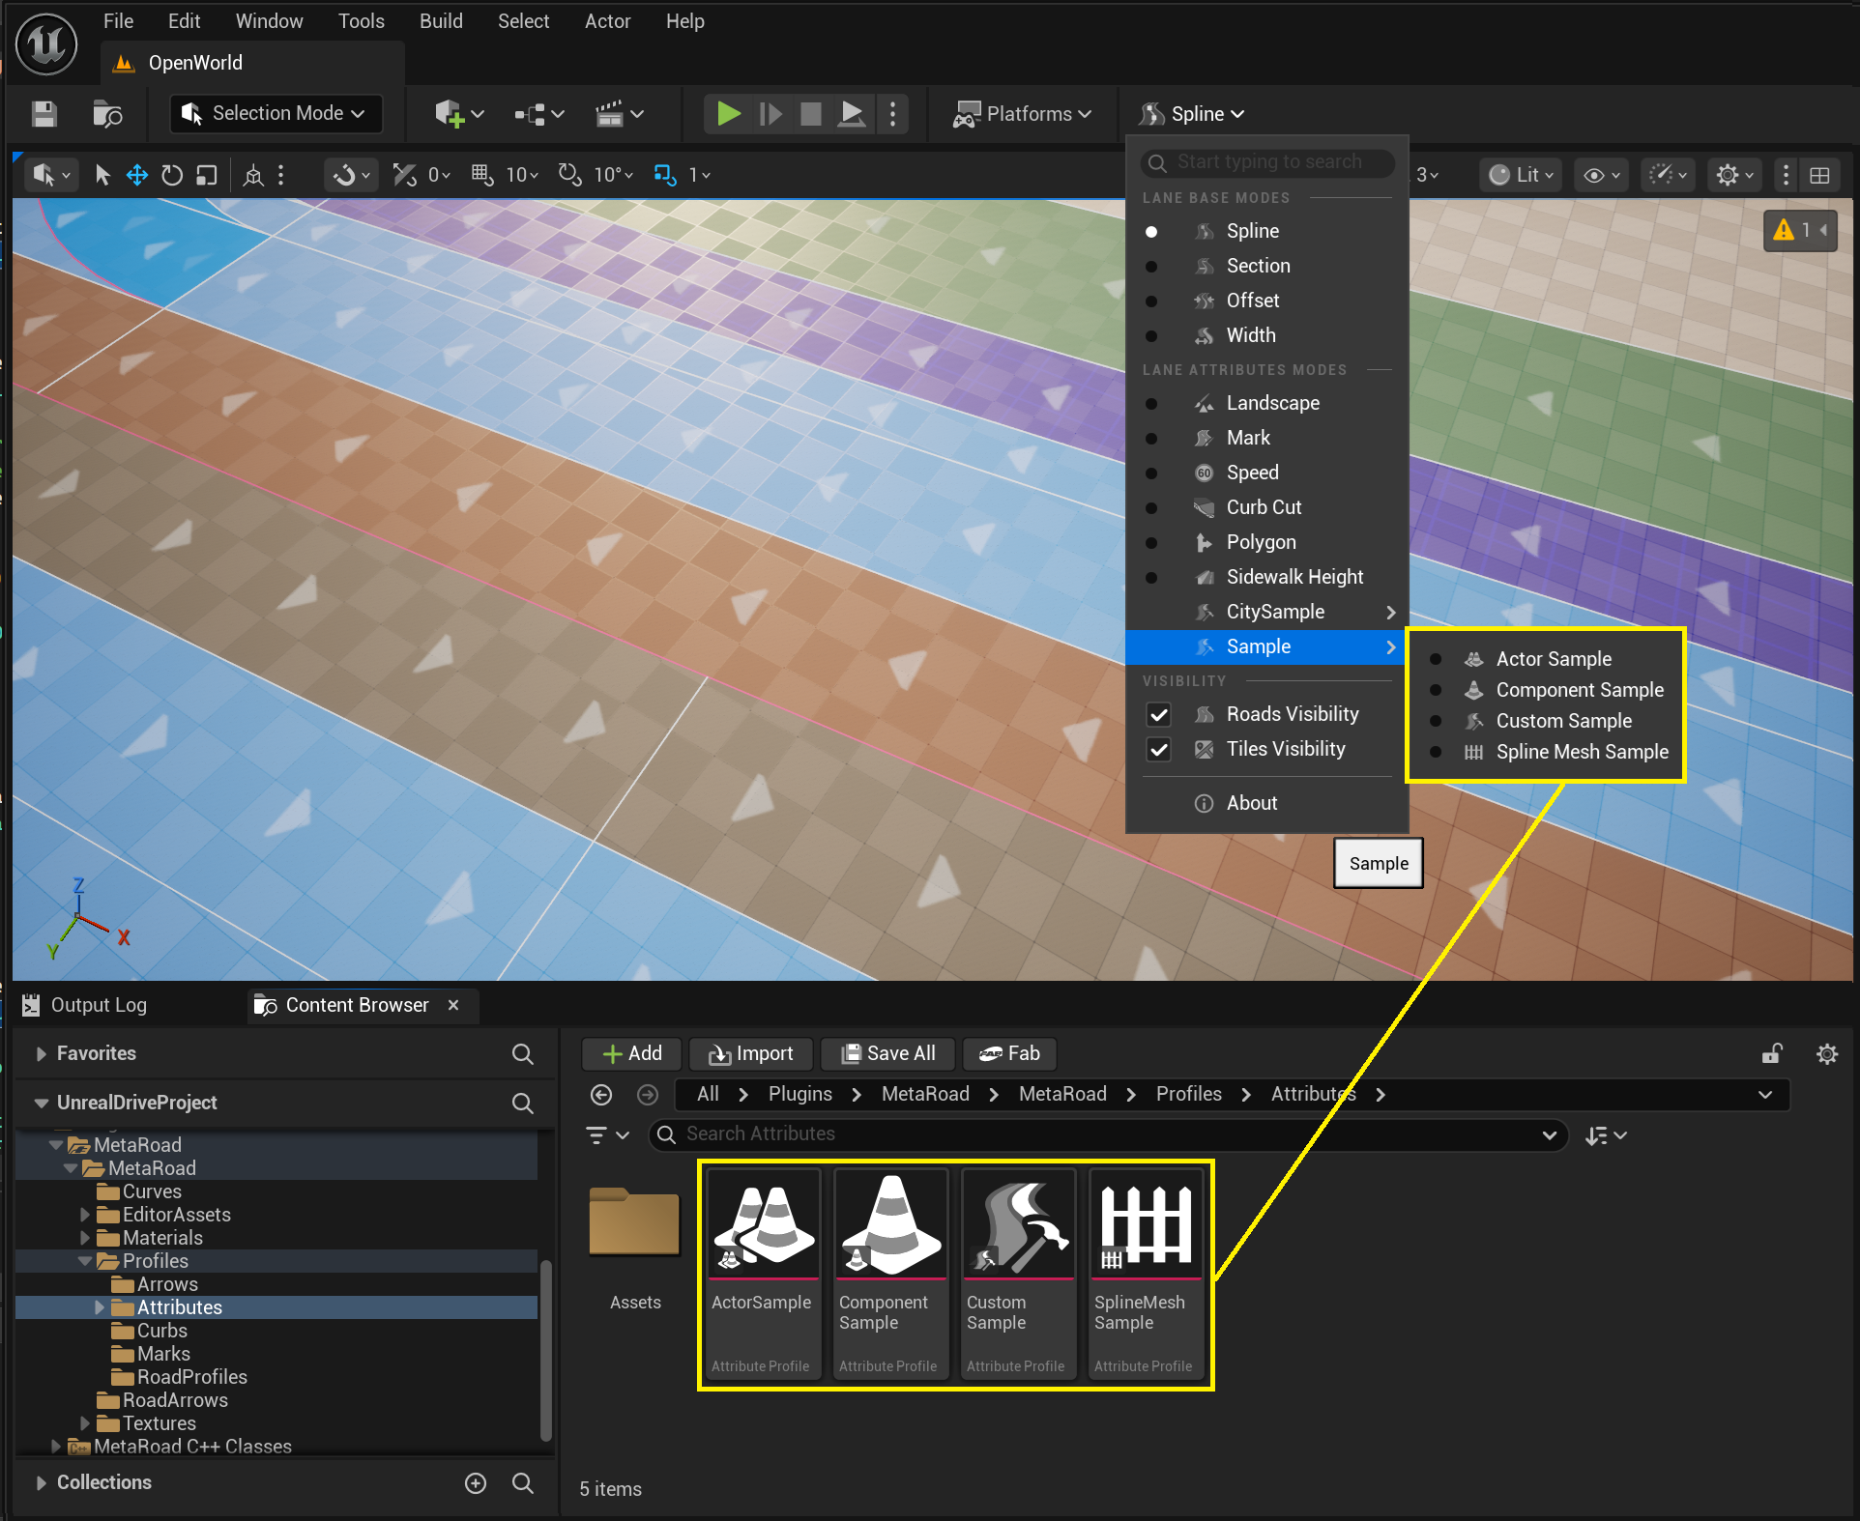Image resolution: width=1860 pixels, height=1521 pixels.
Task: Select the RoadProfiles folder in tree
Action: click(191, 1377)
